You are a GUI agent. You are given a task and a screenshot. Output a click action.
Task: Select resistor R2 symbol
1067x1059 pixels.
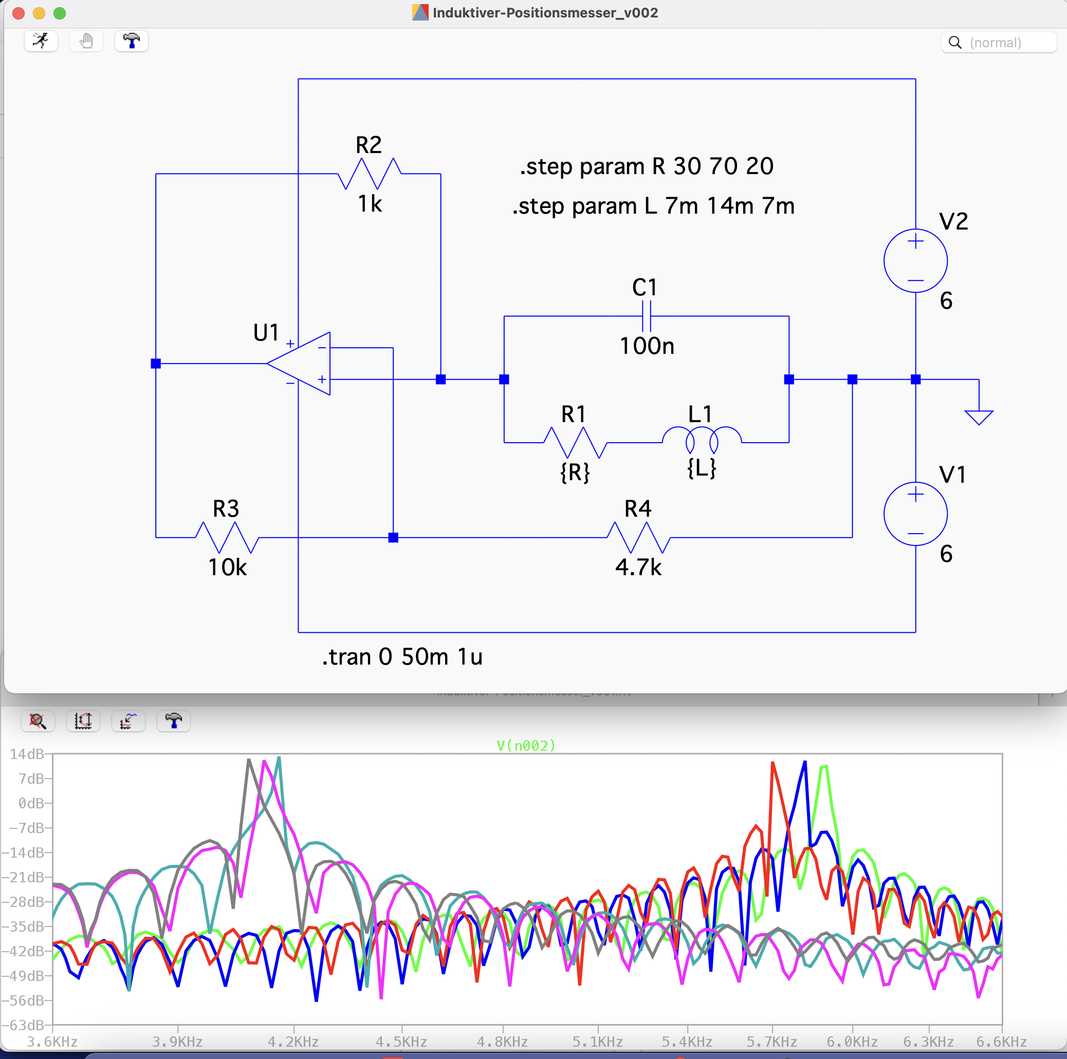click(370, 173)
